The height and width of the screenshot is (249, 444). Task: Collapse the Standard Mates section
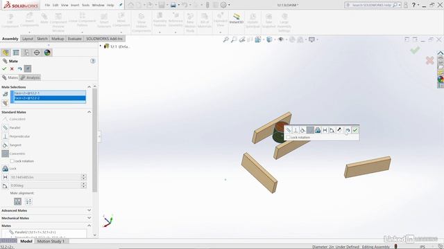[89, 112]
